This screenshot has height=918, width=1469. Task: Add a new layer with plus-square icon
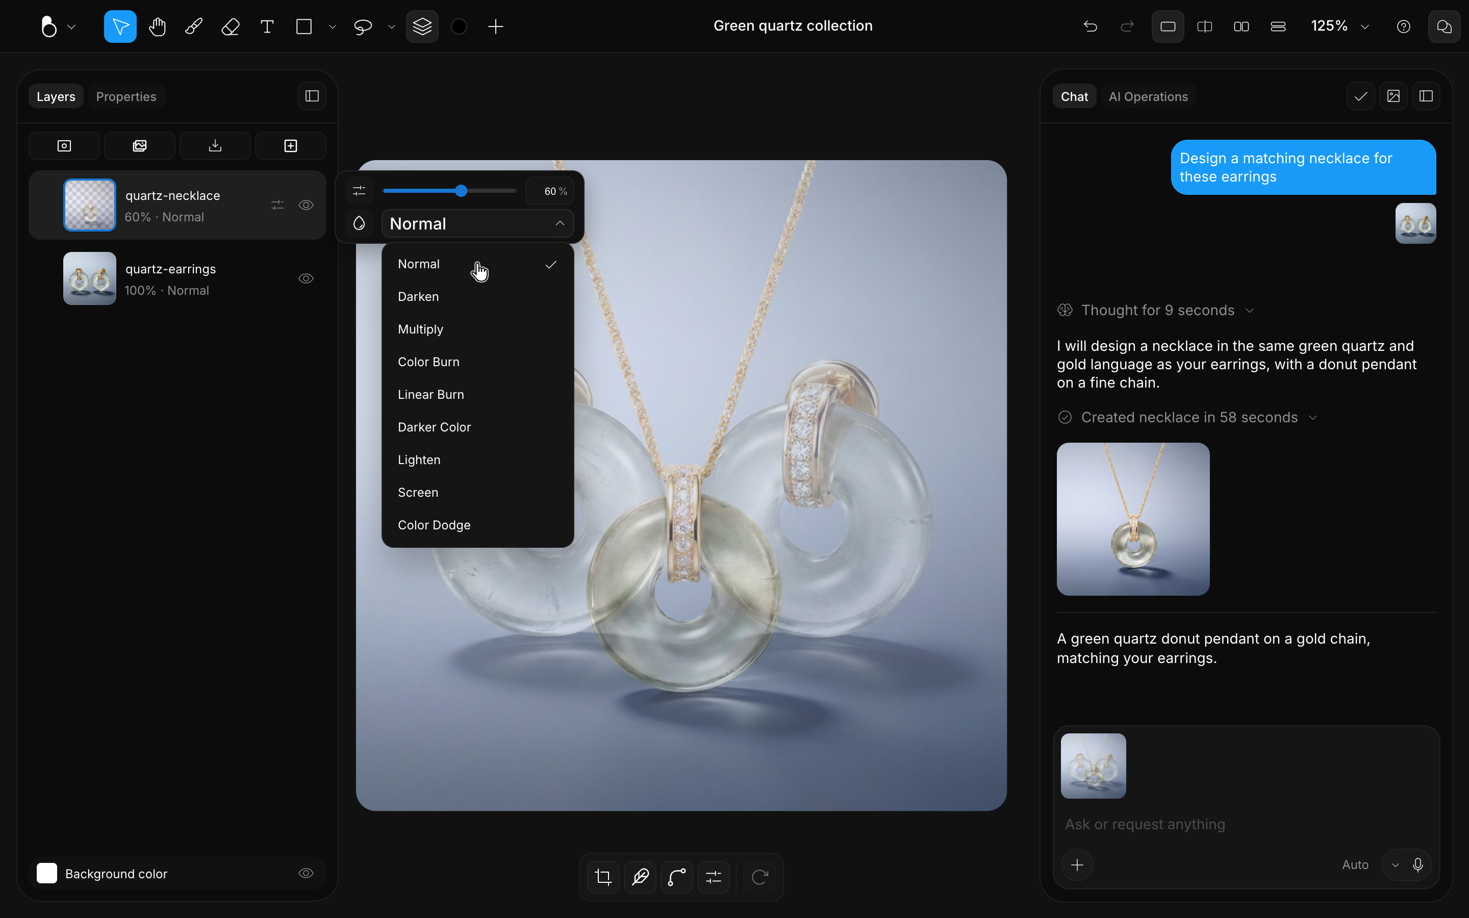291,146
